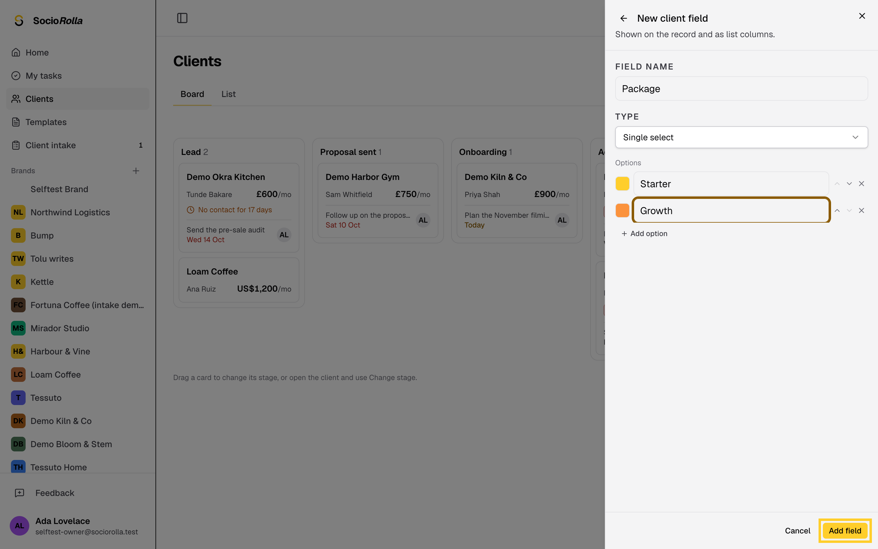Viewport: 878px width, 549px height.
Task: Click the DB Demo Bloom & Stem avatar
Action: coord(18,444)
